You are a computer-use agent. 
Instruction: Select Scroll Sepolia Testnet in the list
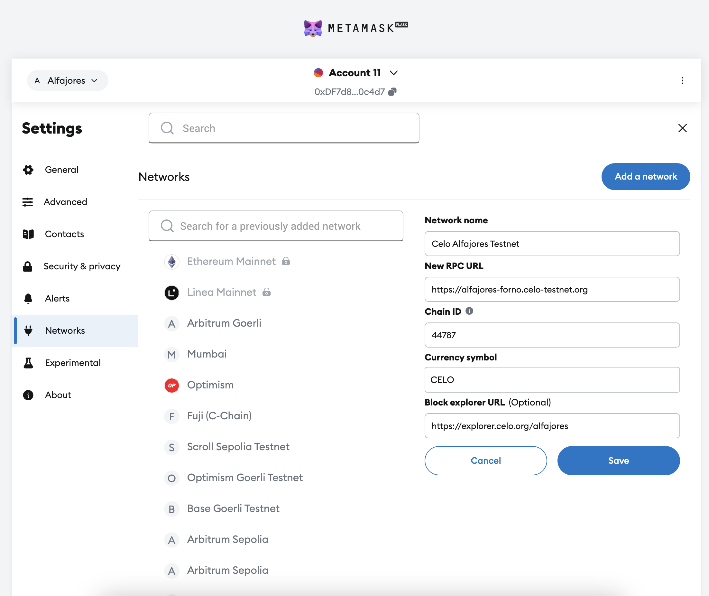coord(238,447)
